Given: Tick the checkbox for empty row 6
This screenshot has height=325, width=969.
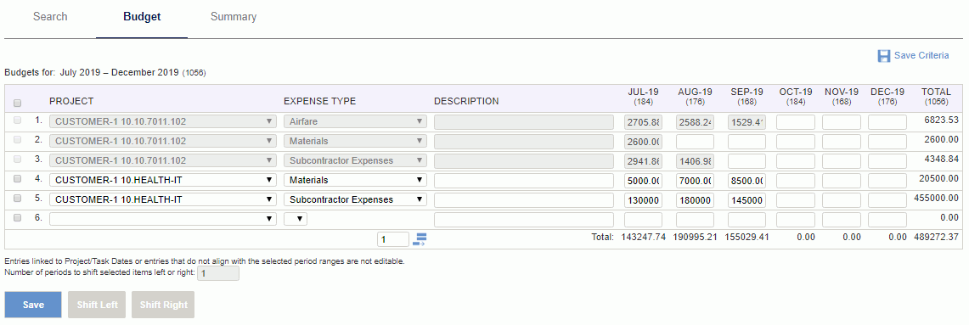Looking at the screenshot, I should coord(17,218).
